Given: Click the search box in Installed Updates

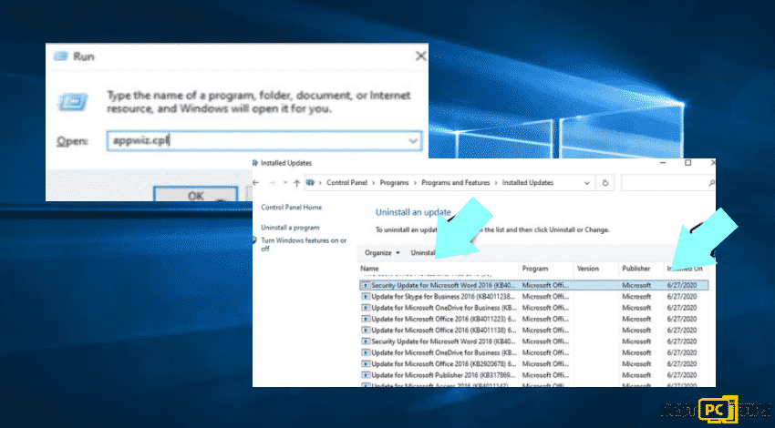Looking at the screenshot, I should (667, 183).
